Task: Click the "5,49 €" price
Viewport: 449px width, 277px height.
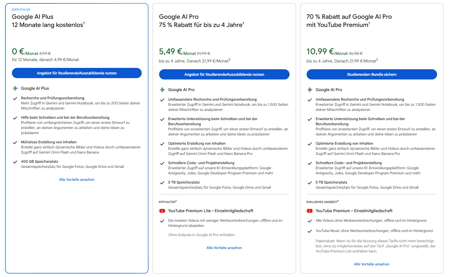Action: coord(170,52)
